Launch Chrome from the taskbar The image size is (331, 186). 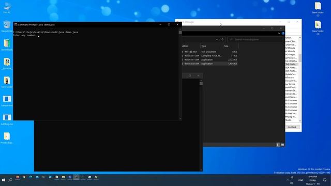point(24,177)
